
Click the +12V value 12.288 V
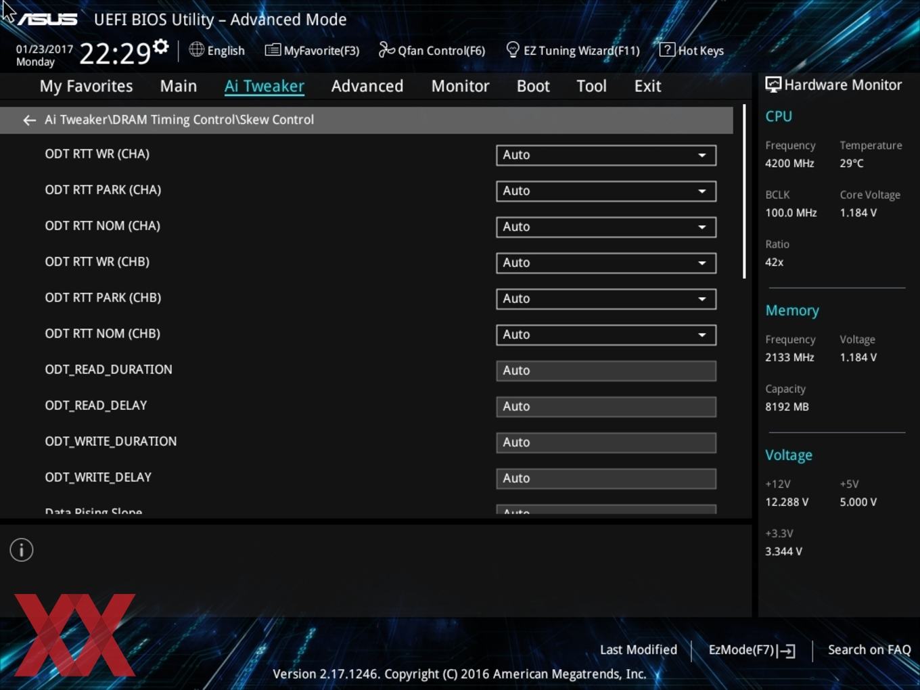point(787,502)
